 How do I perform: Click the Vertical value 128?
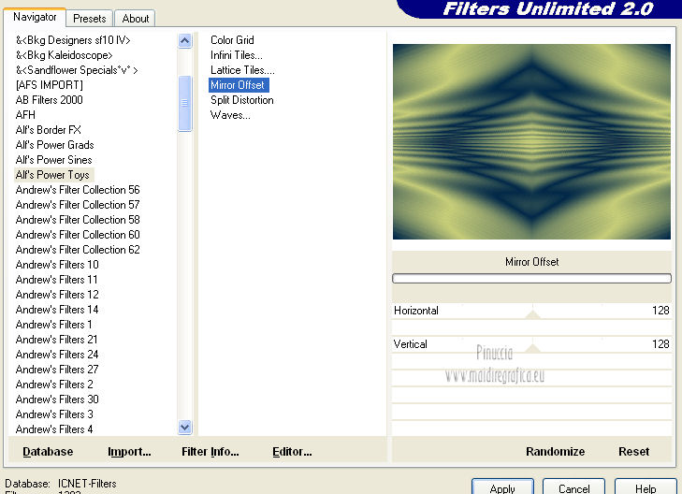tap(660, 344)
